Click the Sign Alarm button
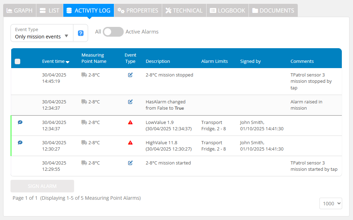The height and width of the screenshot is (220, 353). pos(42,186)
